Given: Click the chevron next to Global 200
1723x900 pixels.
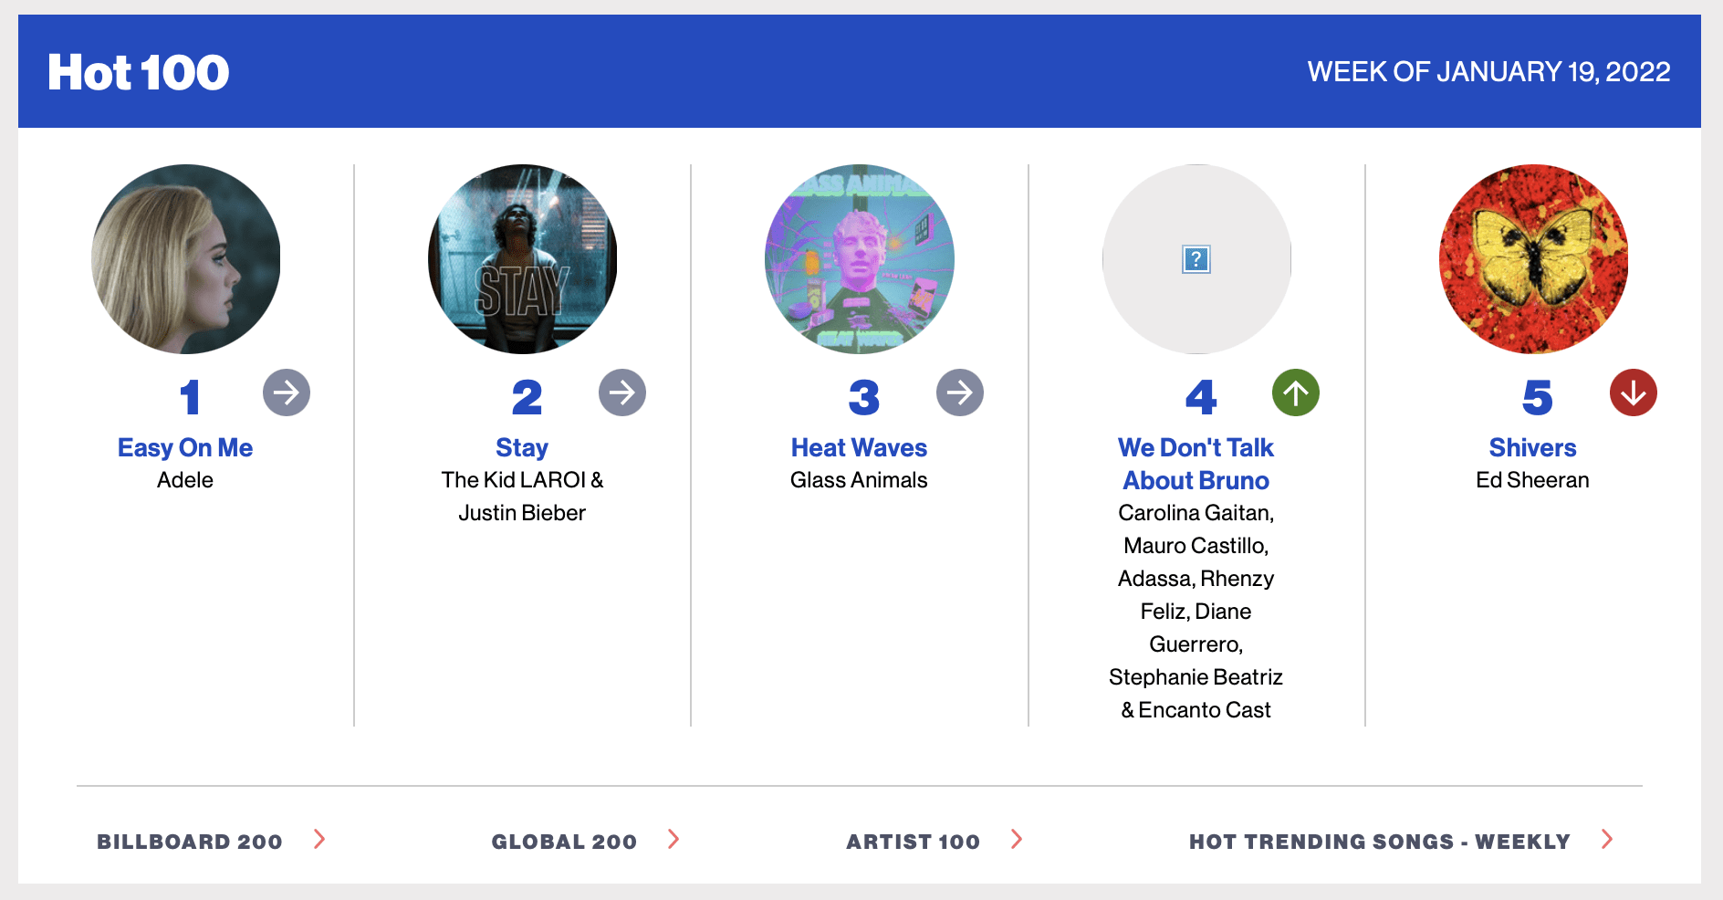Looking at the screenshot, I should [674, 839].
